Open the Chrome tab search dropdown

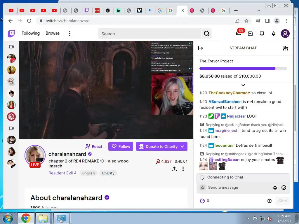tap(259, 10)
